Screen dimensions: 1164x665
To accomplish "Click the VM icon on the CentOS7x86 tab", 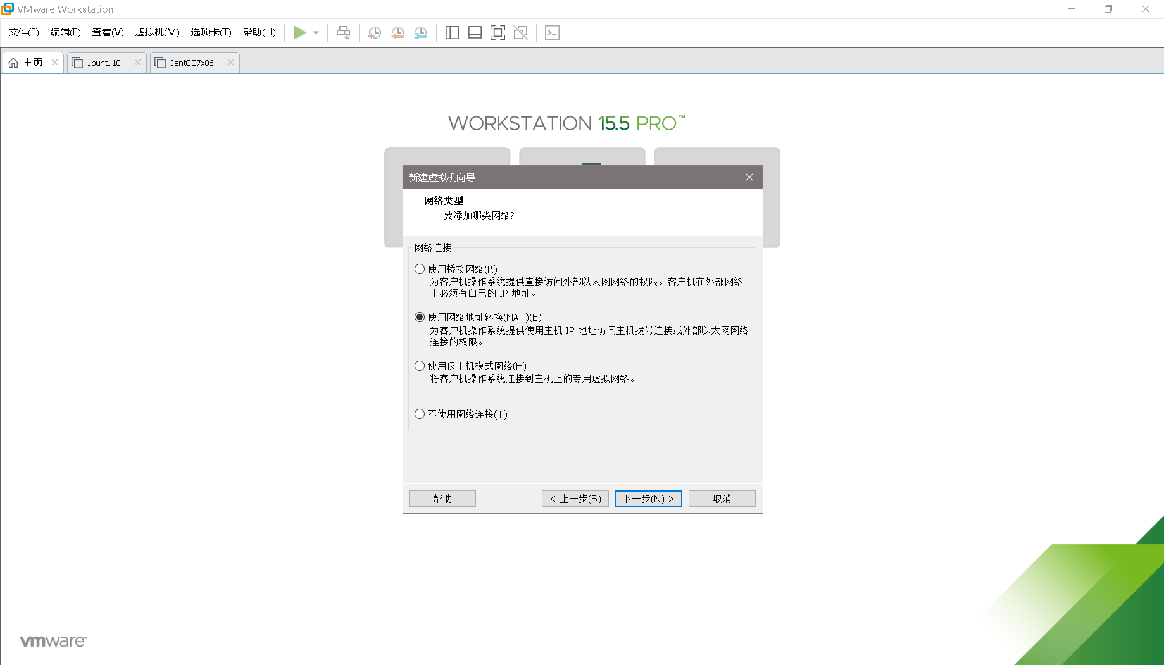I will 160,63.
